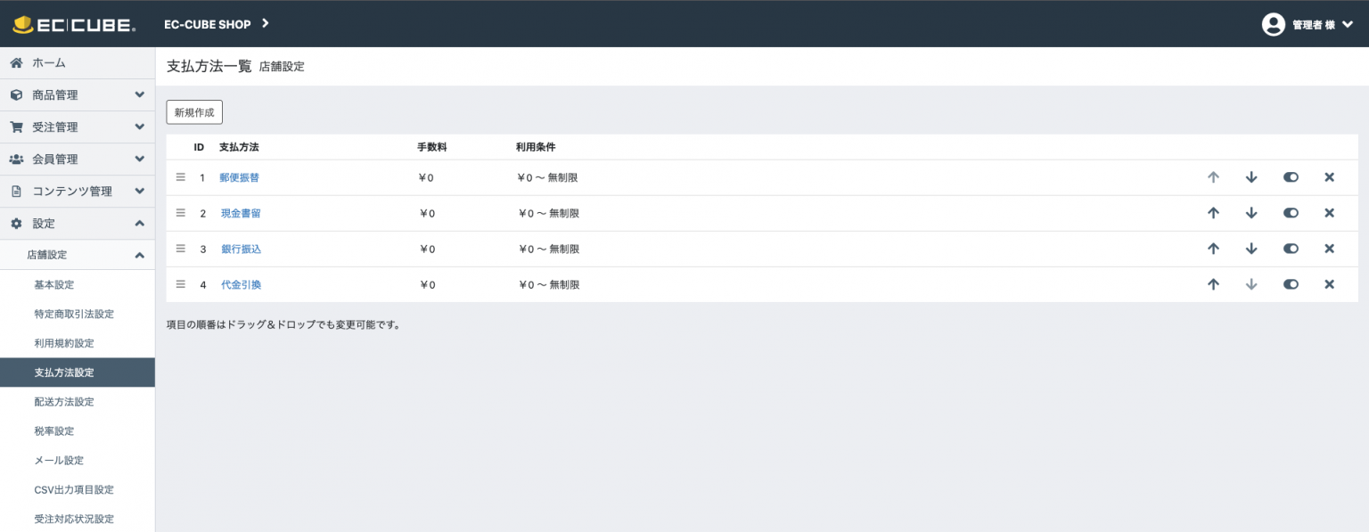Move 現金書留 up one position
The width and height of the screenshot is (1369, 532).
click(1213, 213)
